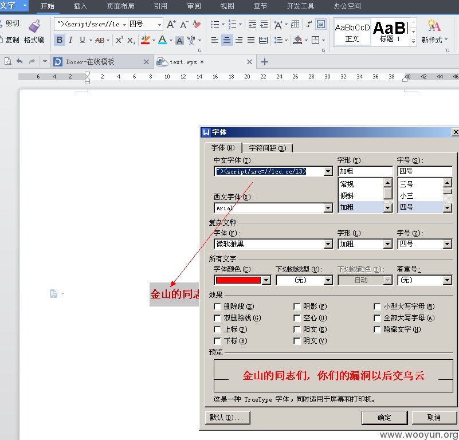Select the 标题 1 heading style

[390, 32]
